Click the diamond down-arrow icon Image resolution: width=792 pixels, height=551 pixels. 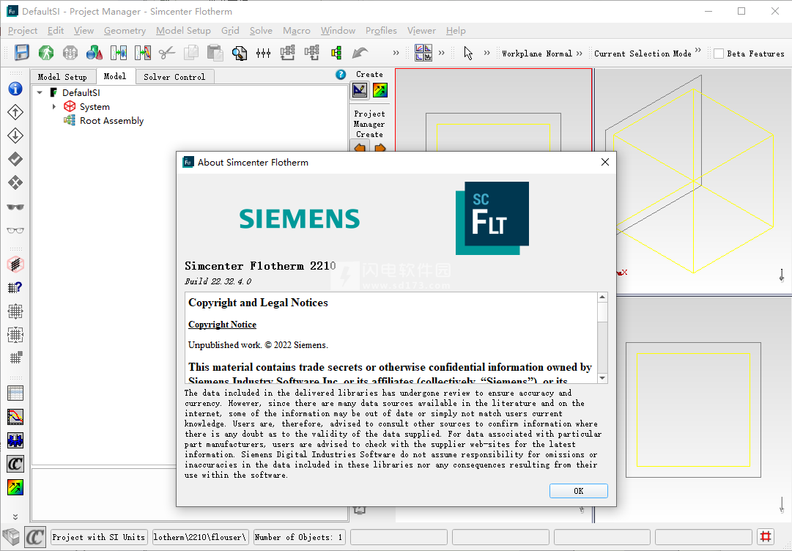(x=15, y=136)
